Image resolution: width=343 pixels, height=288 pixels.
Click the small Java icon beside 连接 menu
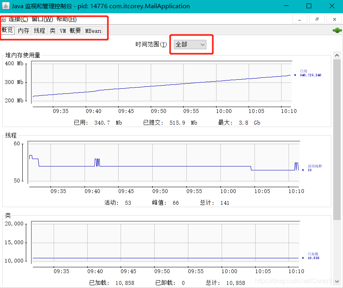point(3,19)
